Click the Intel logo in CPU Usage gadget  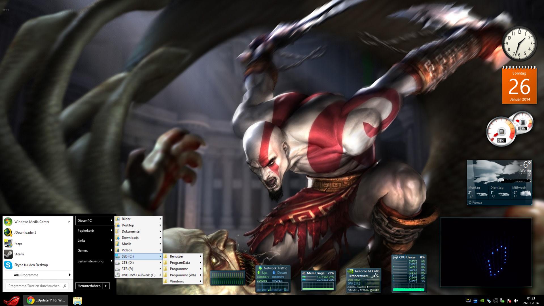tap(395, 257)
